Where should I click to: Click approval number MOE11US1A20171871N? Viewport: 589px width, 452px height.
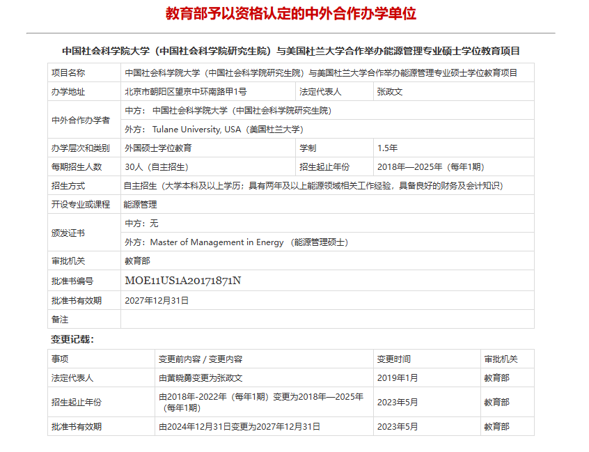(x=183, y=281)
